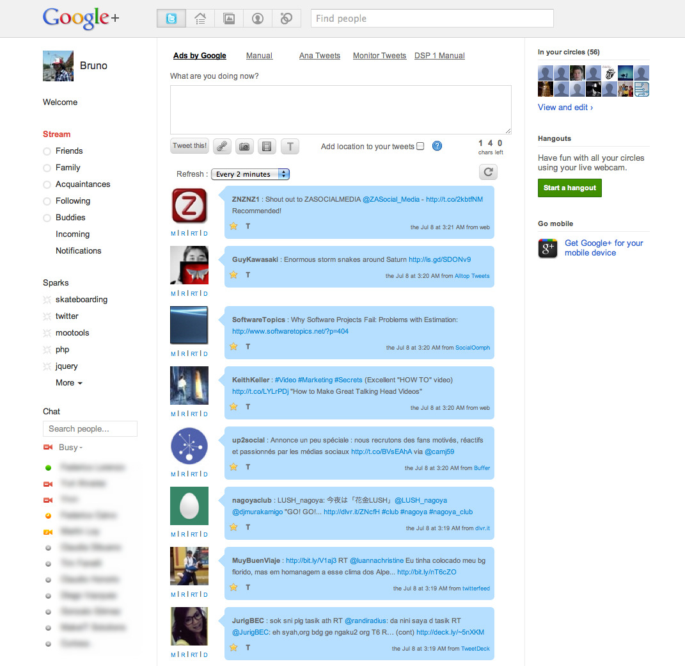
Task: Expand More under the Sparks section
Action: pyautogui.click(x=68, y=382)
